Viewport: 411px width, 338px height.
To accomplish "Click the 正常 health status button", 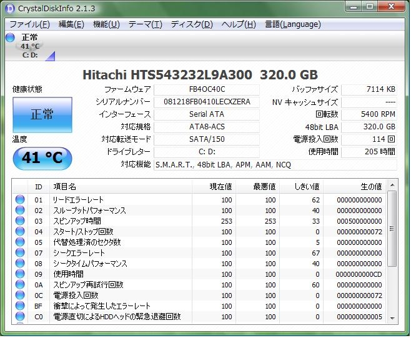I will (42, 114).
